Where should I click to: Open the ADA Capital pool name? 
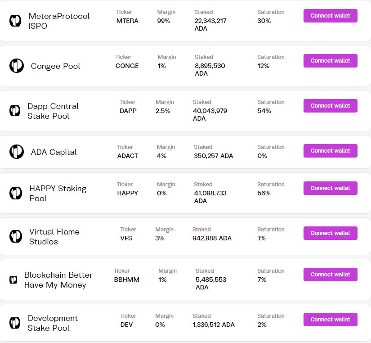54,152
